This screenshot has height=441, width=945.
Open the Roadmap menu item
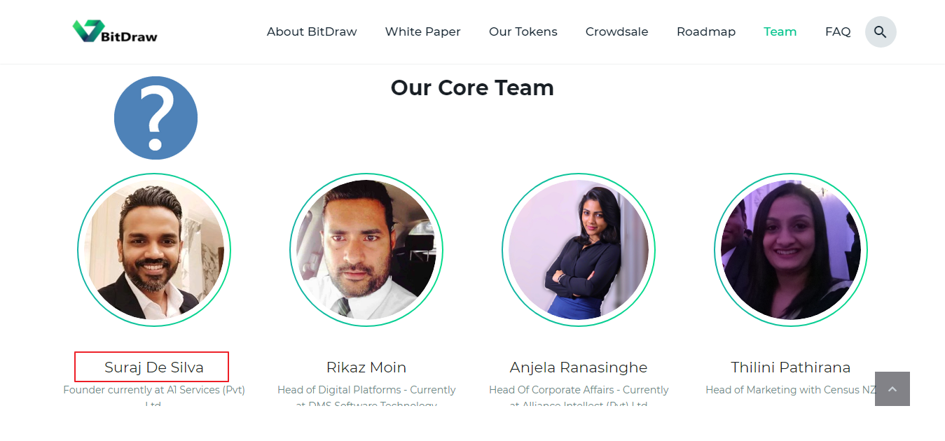pyautogui.click(x=706, y=31)
